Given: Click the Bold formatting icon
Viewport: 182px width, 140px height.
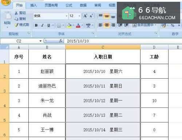Looking at the screenshot, I should point(36,25).
